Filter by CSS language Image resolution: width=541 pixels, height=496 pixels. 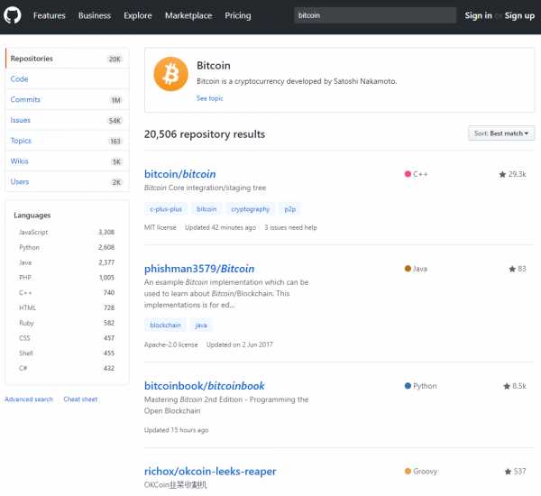click(x=67, y=338)
